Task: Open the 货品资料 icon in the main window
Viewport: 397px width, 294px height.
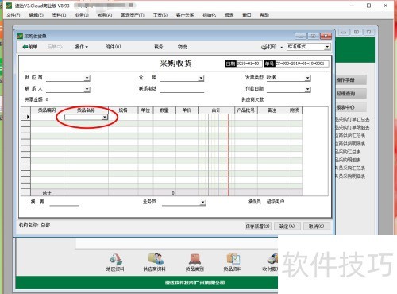Action: pos(233,259)
